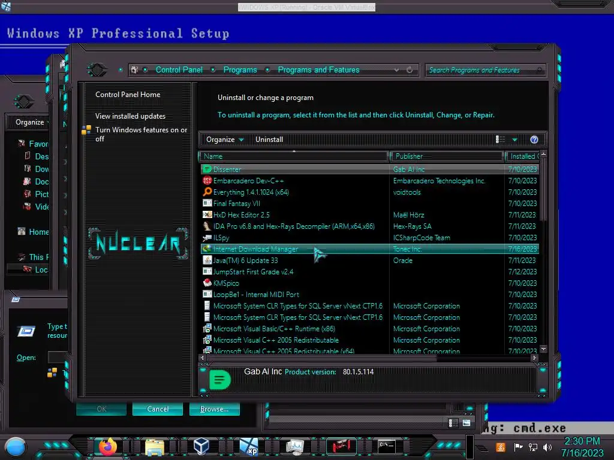The image size is (614, 460).
Task: Sort list by Installed On column header
Action: [523, 156]
